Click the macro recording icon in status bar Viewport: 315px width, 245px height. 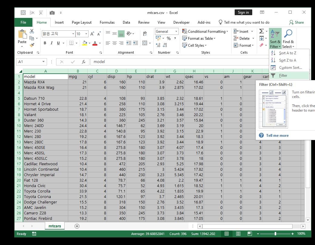(x=34, y=234)
